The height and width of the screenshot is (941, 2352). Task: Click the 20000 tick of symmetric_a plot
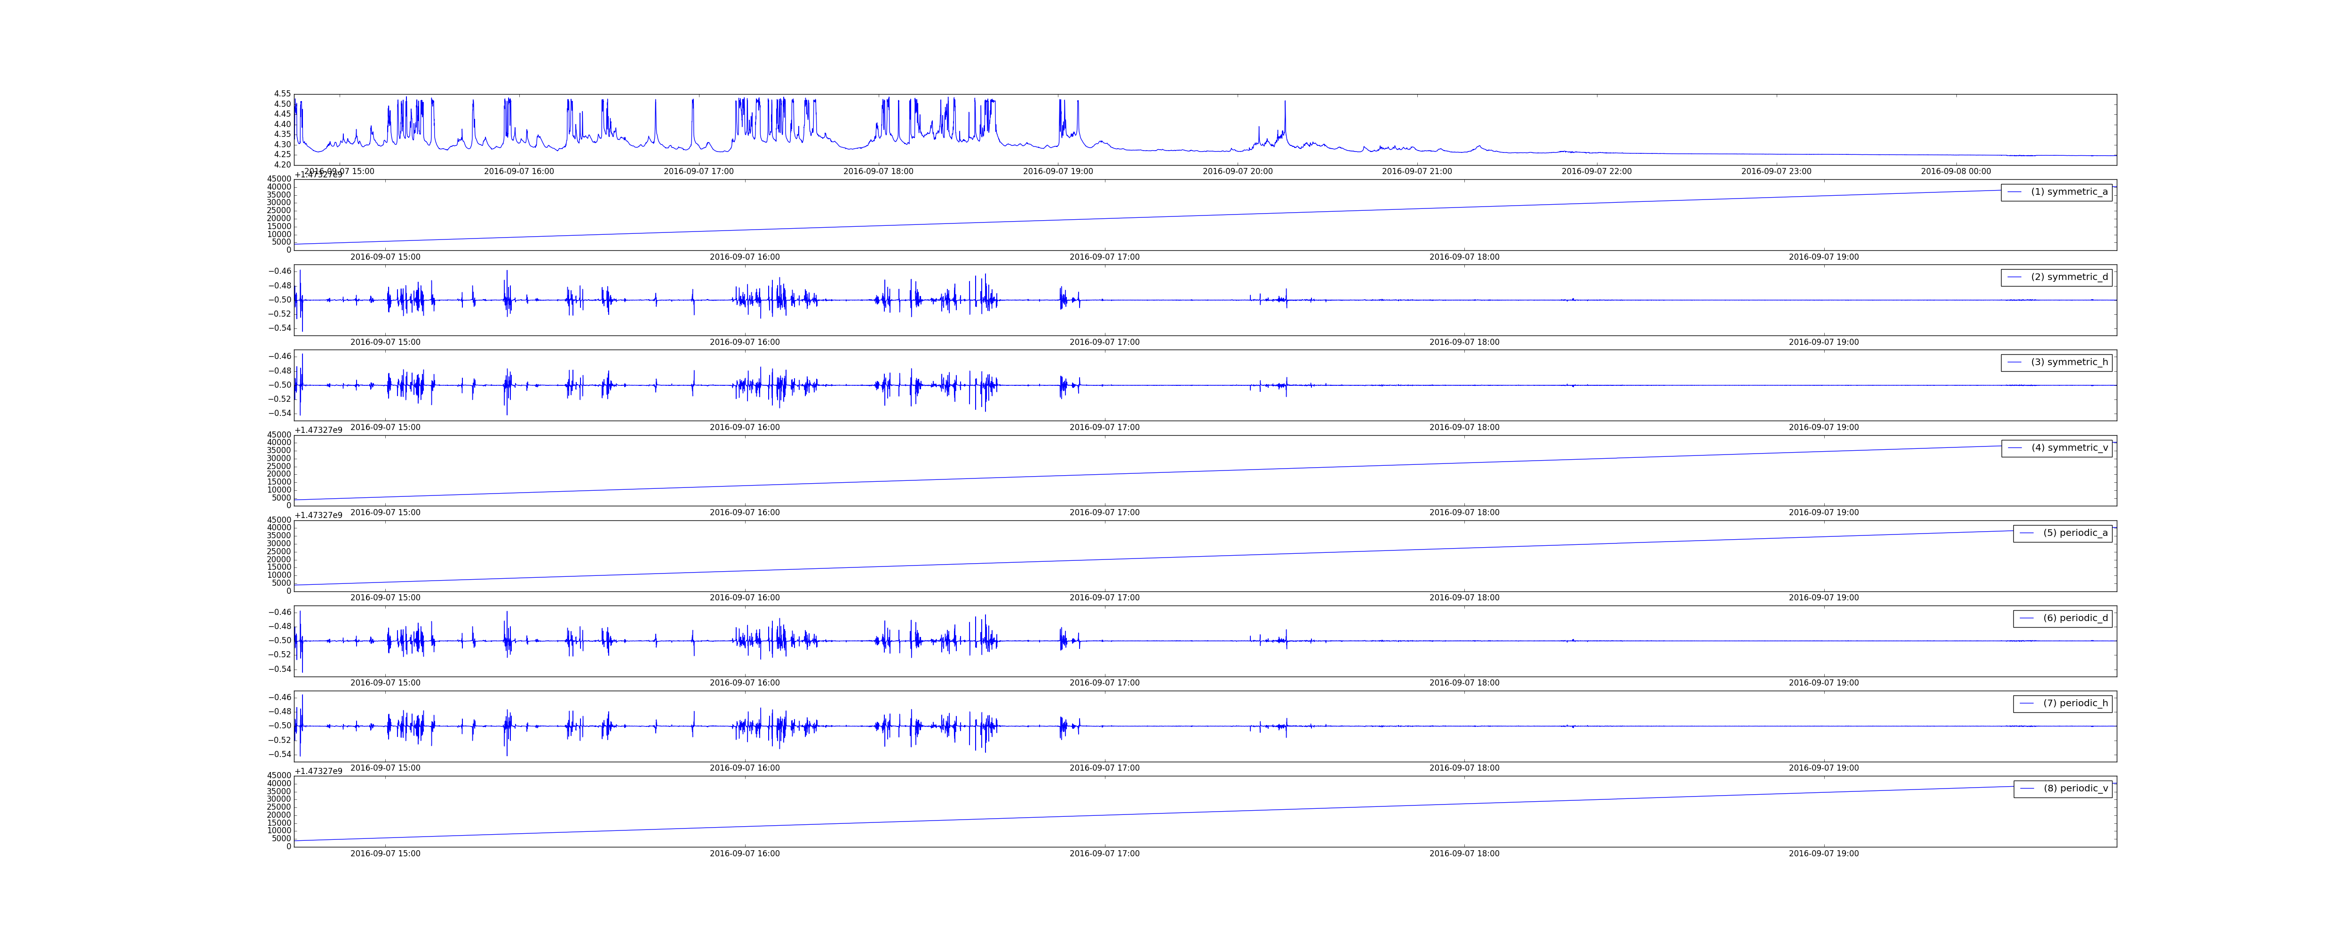tap(278, 218)
